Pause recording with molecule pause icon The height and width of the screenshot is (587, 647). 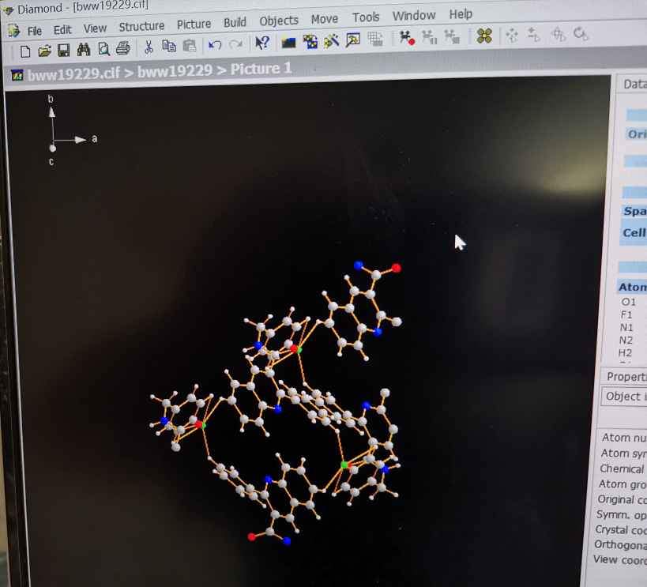point(429,37)
